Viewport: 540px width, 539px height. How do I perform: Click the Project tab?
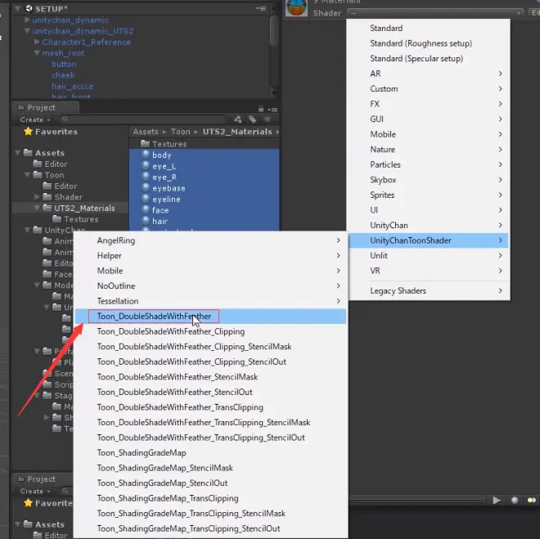(x=45, y=107)
